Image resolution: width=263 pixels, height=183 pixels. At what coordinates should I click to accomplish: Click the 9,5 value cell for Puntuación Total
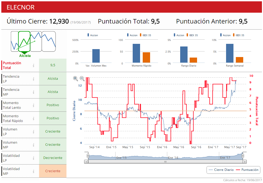[53, 65]
